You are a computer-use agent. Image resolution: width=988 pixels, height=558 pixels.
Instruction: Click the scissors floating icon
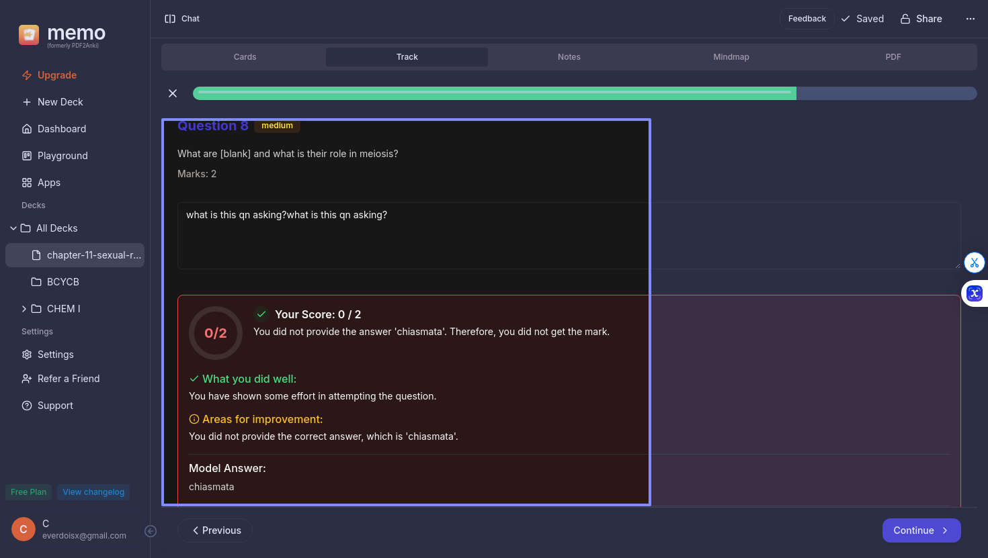click(974, 263)
